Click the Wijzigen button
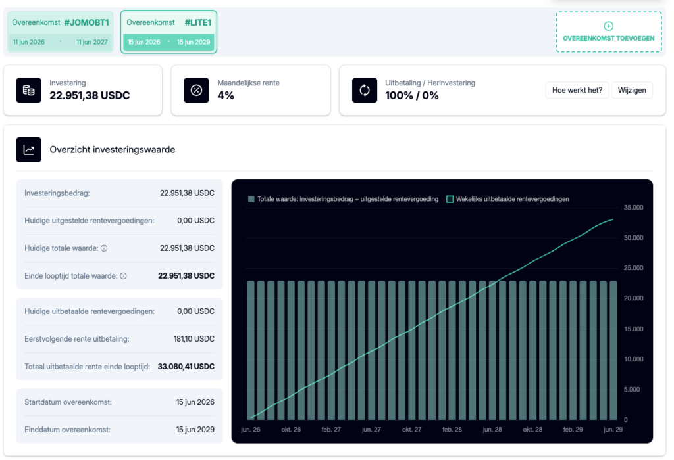 pyautogui.click(x=632, y=90)
